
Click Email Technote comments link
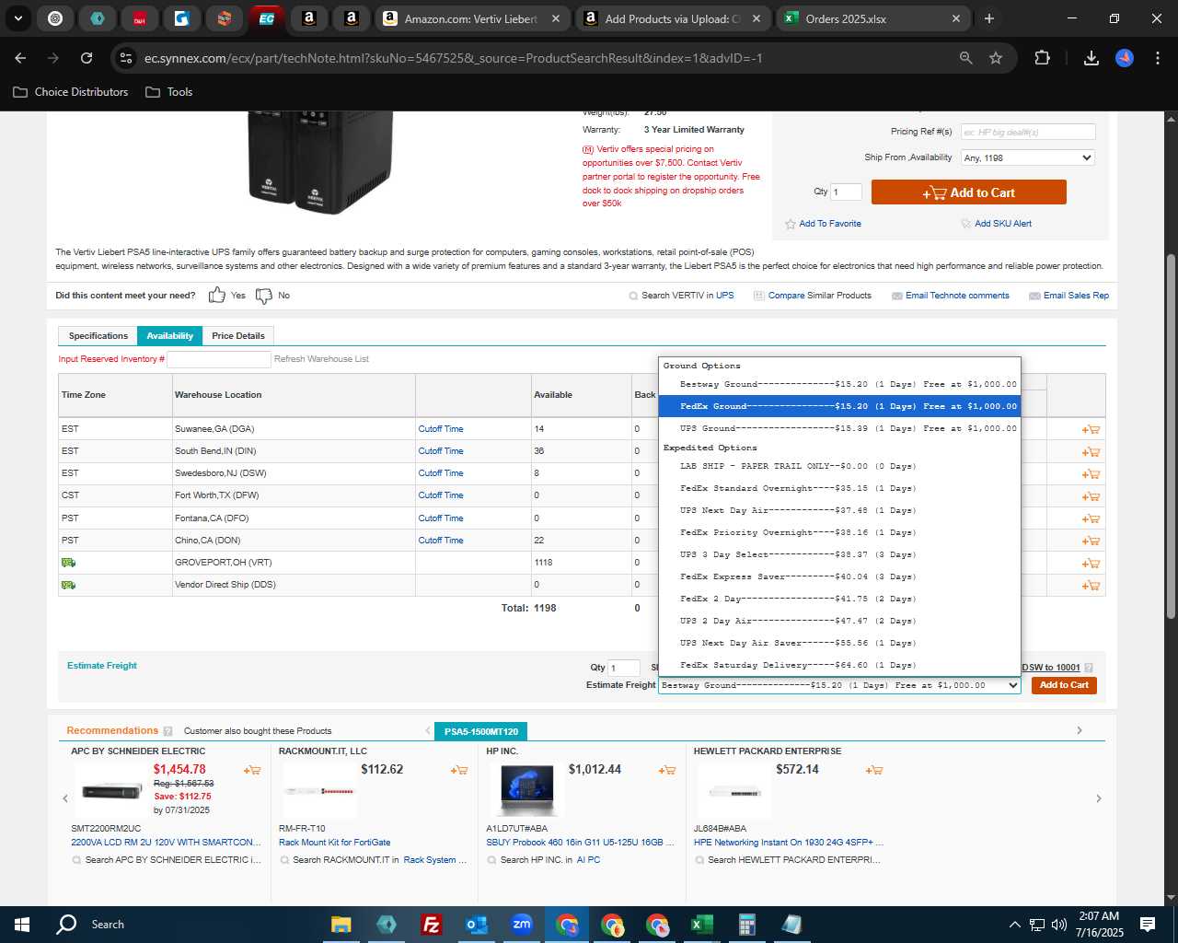click(957, 296)
